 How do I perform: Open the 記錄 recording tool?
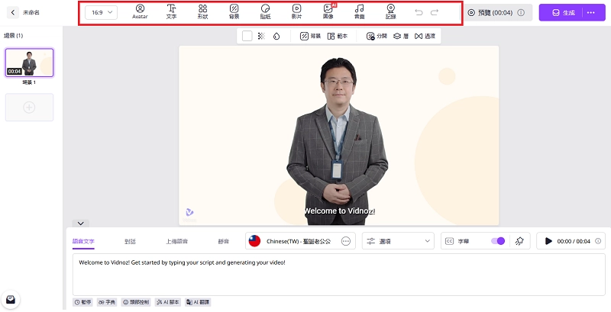click(391, 11)
